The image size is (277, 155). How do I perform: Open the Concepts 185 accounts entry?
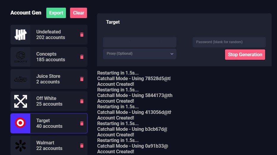49,57
